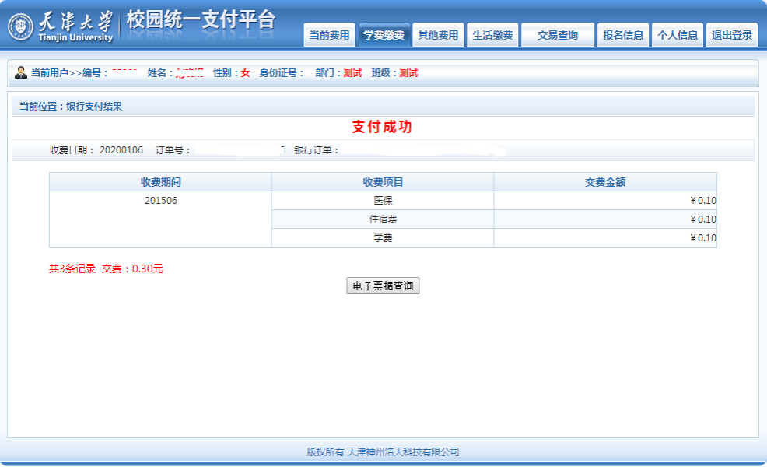Go to the 其他费用 tab
Image resolution: width=767 pixels, height=467 pixels.
438,35
